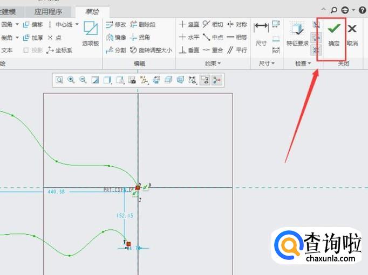Apply the 相切 tangent constraint
Screen dimensions: 368x275
tap(213, 24)
